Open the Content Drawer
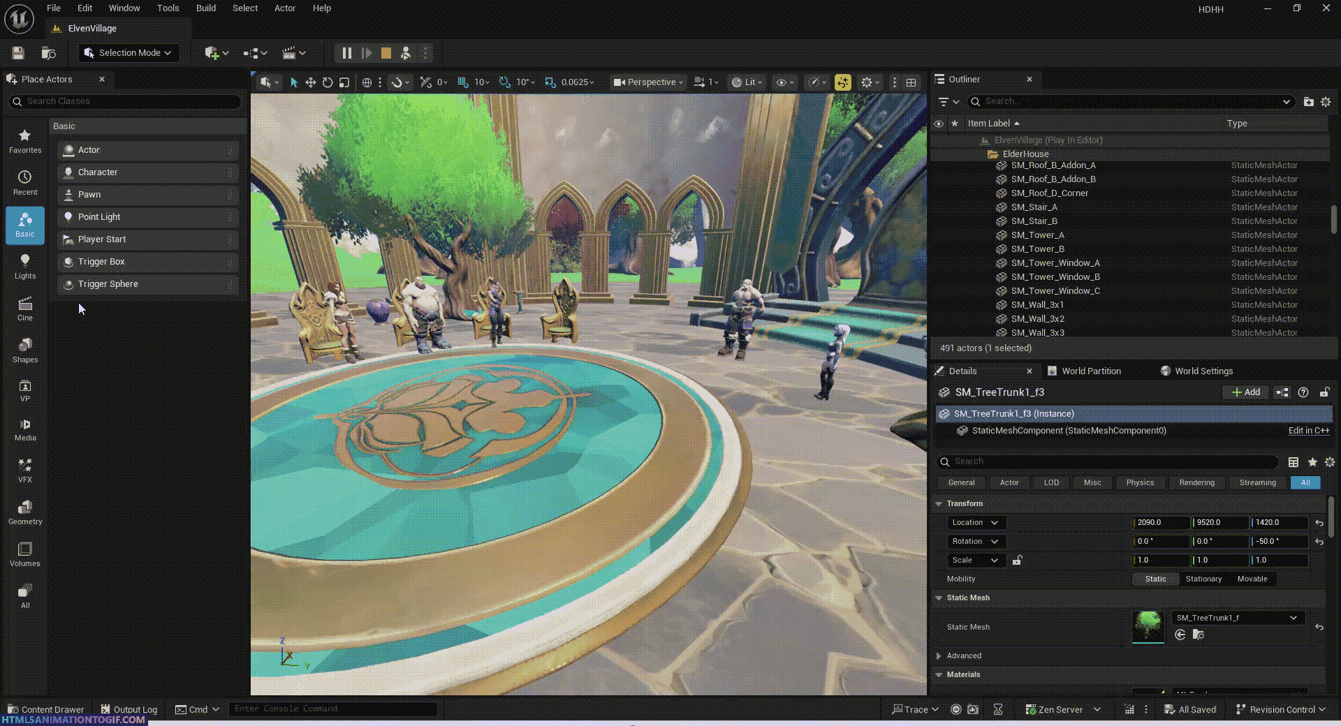The image size is (1341, 726). pyautogui.click(x=46, y=709)
